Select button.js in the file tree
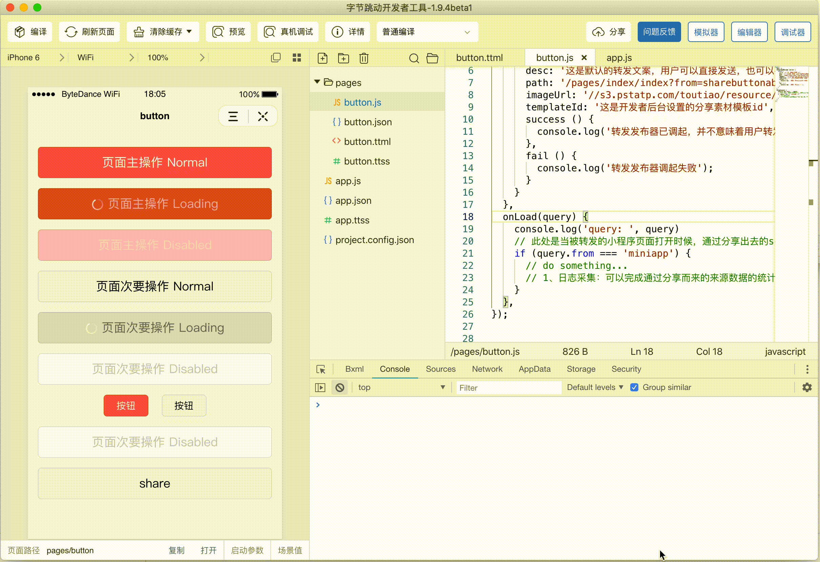The width and height of the screenshot is (820, 562). [x=377, y=102]
